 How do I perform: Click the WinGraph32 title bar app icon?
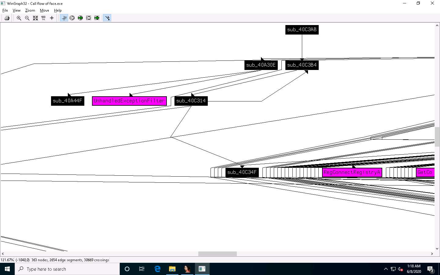(x=3, y=3)
